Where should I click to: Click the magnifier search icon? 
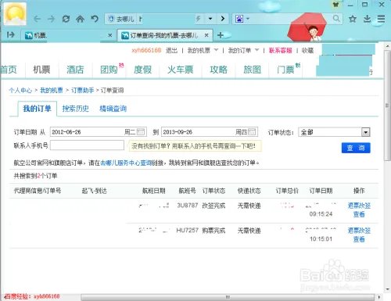pyautogui.click(x=336, y=19)
